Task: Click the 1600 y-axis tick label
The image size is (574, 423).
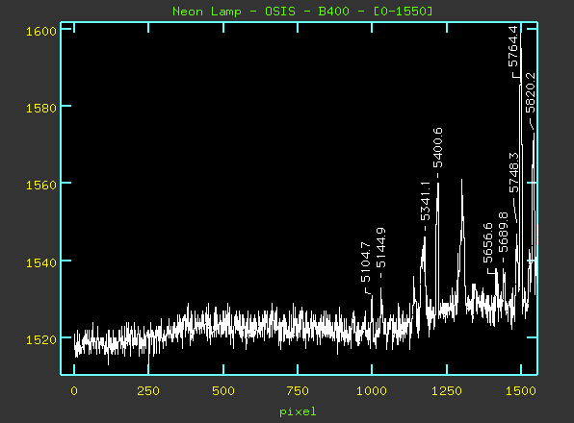Action: pyautogui.click(x=41, y=32)
